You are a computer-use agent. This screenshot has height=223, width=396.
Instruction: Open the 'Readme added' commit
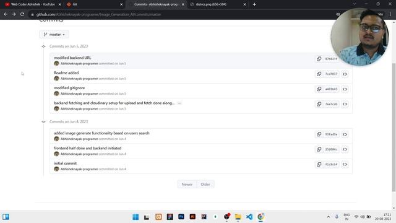pos(66,73)
